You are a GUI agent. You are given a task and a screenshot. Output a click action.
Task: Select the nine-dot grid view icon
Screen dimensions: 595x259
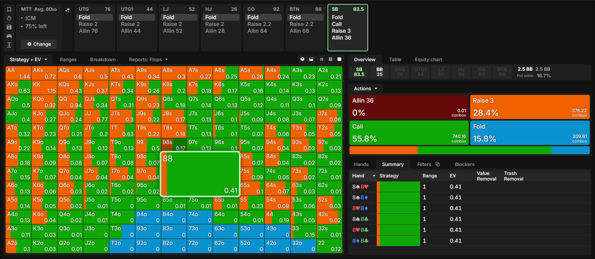(331, 59)
